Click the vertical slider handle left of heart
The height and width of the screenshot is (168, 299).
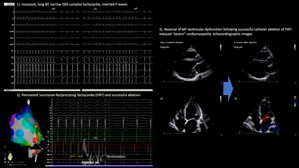coord(5,154)
